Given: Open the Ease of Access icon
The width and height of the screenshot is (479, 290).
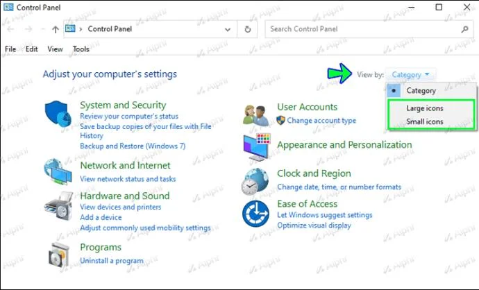Looking at the screenshot, I should click(x=255, y=214).
